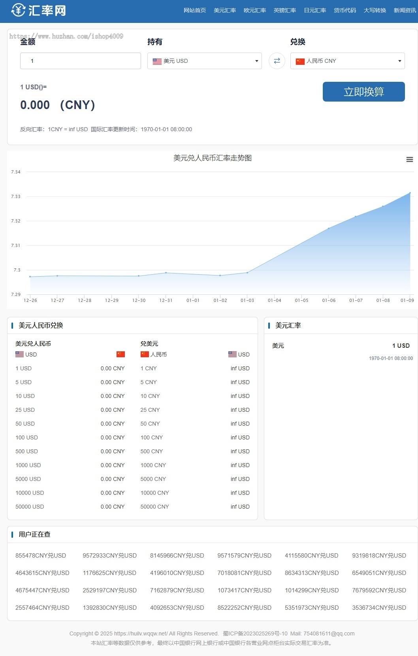Click the 100 CNY row label

152,437
